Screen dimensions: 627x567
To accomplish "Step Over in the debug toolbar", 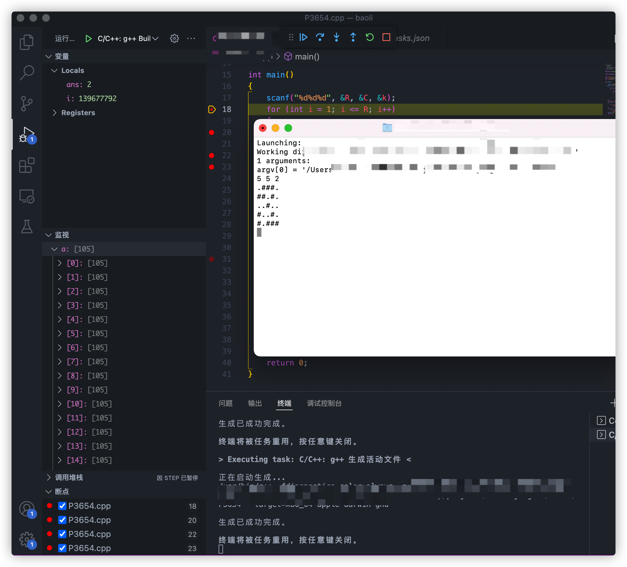I will click(x=320, y=37).
